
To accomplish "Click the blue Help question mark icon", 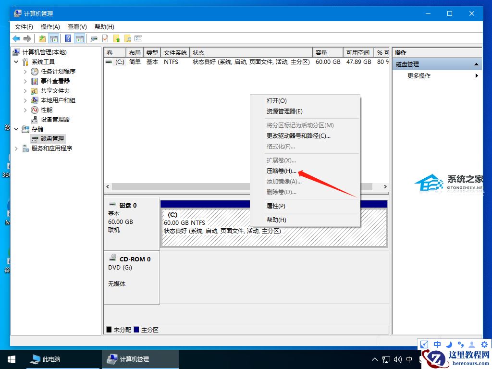I will (68, 38).
